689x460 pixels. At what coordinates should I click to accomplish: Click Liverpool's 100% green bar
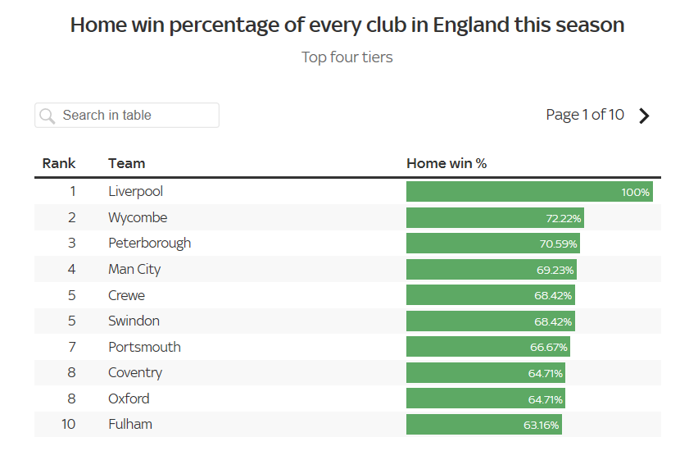tap(529, 192)
